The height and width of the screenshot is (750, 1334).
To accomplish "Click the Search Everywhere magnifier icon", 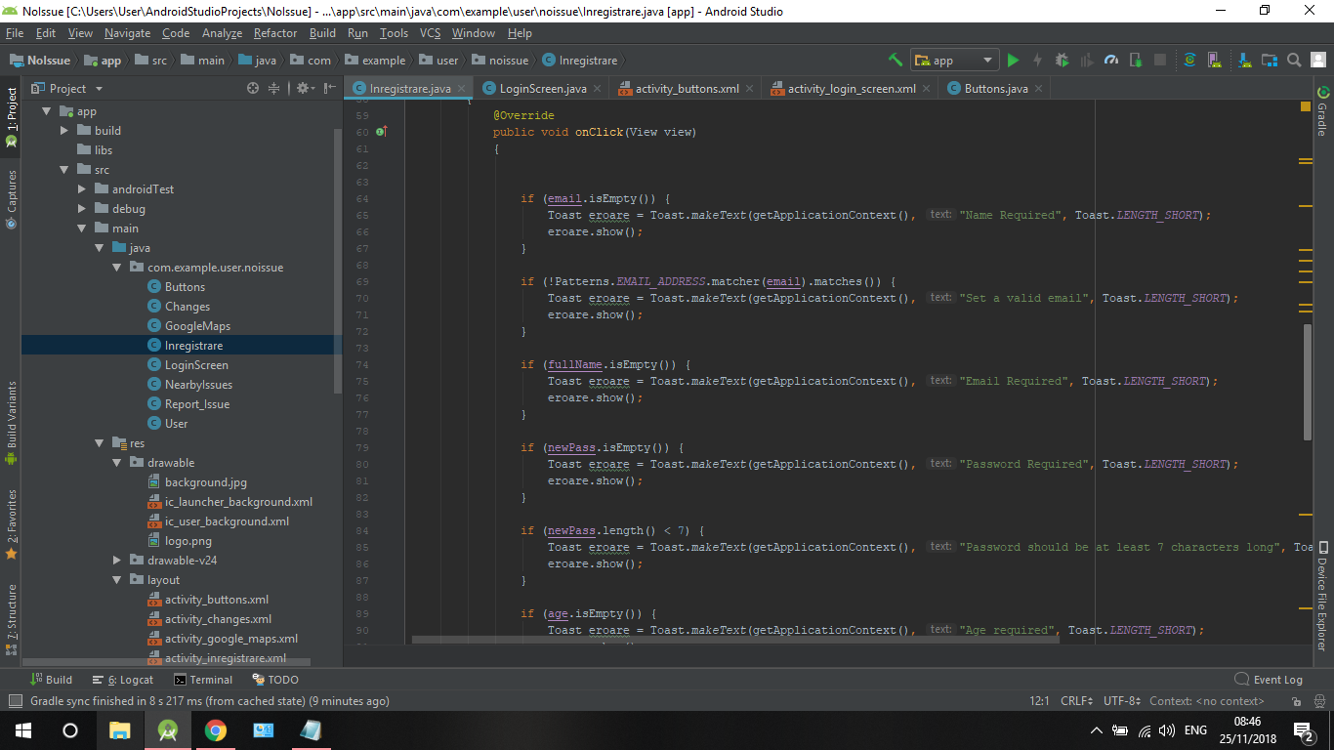I will click(x=1294, y=60).
